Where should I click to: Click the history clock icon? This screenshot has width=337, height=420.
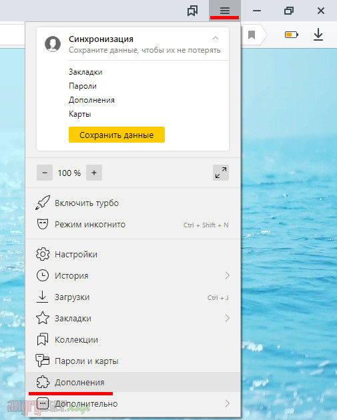(x=43, y=275)
